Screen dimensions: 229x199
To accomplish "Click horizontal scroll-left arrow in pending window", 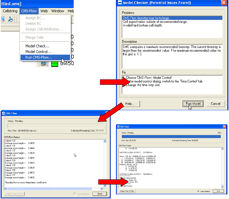I will [6, 189].
